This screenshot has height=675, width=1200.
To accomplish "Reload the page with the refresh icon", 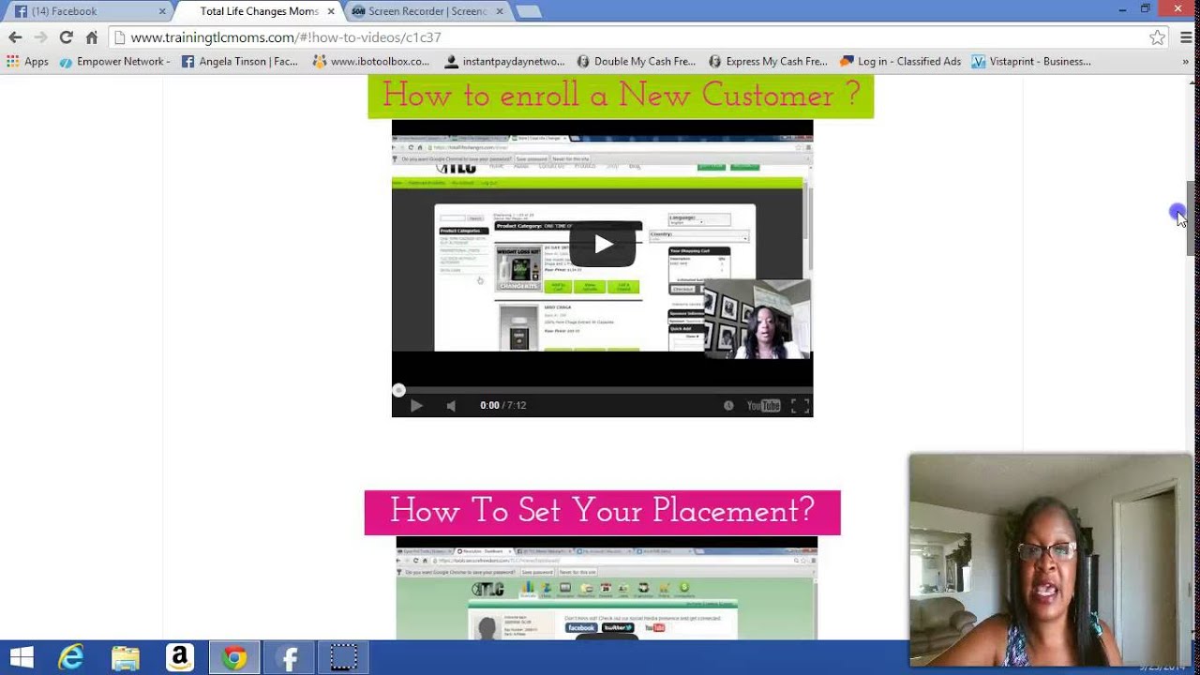I will (66, 37).
